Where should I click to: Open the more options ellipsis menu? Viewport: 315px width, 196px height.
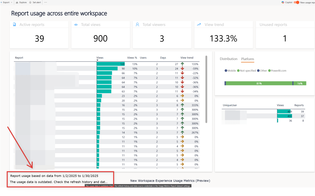(46, 2)
